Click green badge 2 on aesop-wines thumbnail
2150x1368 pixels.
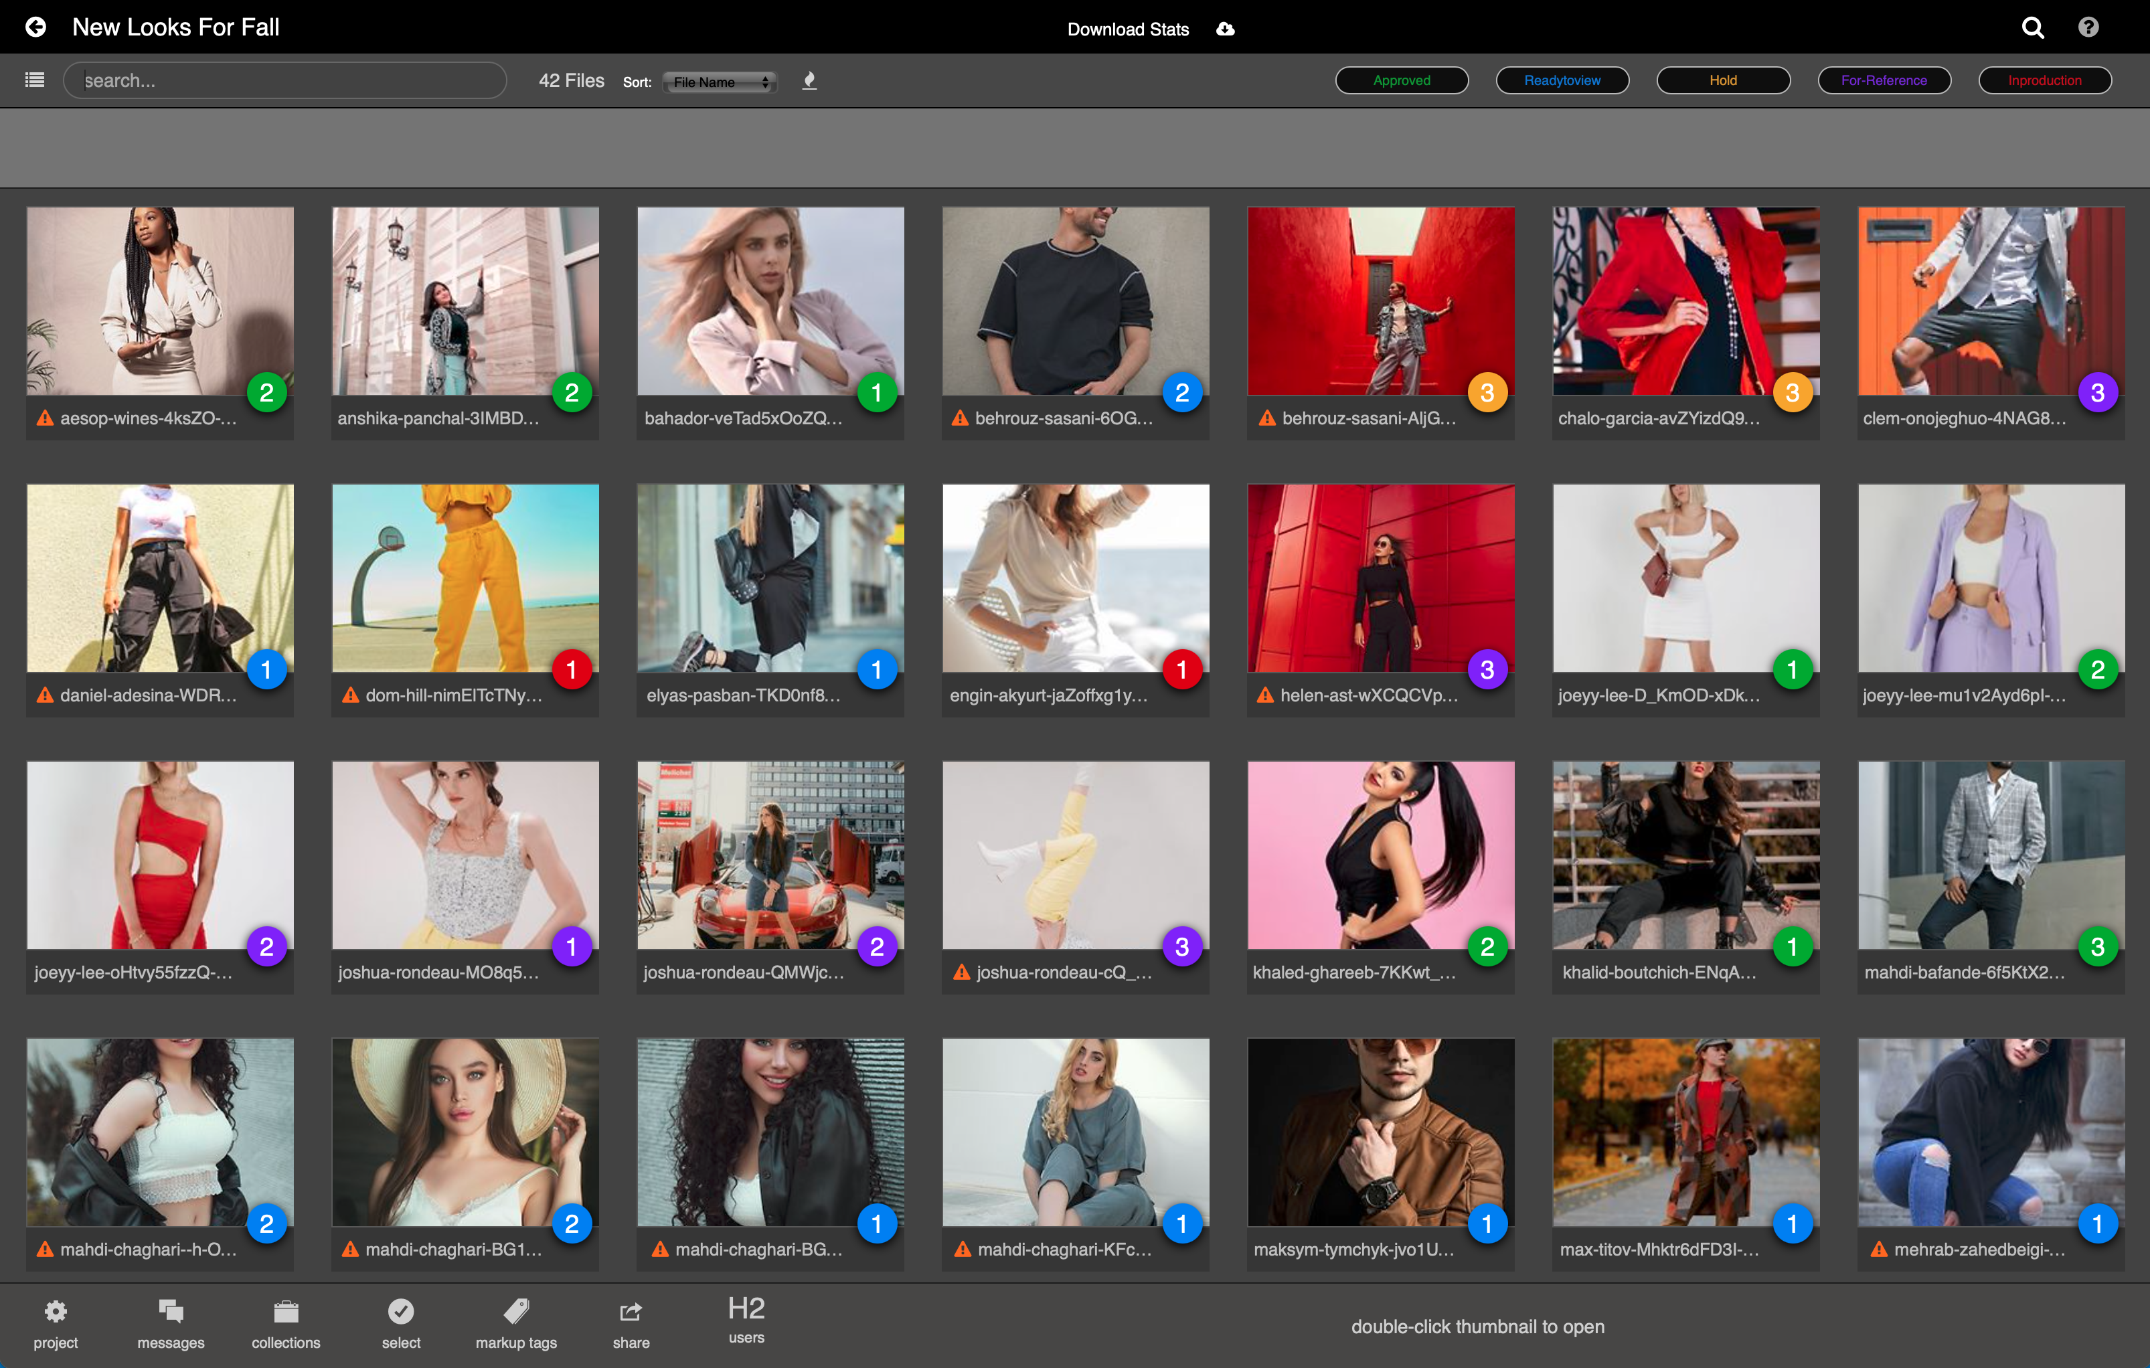pyautogui.click(x=266, y=392)
